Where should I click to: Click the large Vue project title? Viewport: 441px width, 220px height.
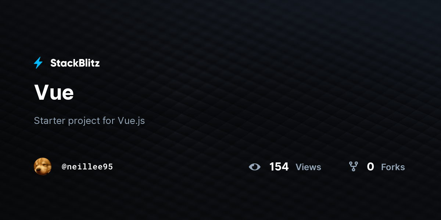point(54,92)
